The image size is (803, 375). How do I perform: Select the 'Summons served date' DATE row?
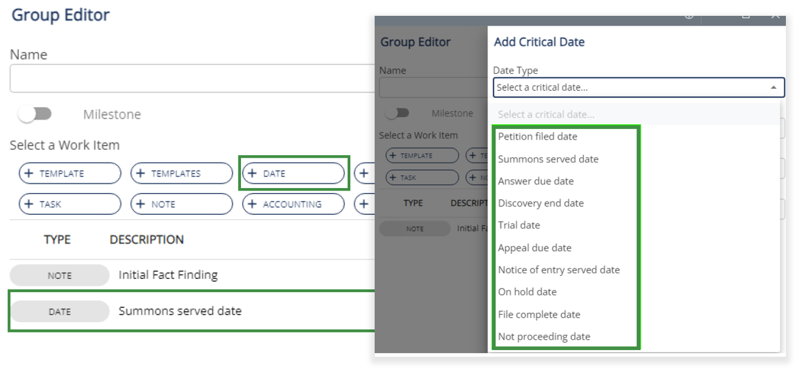point(180,311)
